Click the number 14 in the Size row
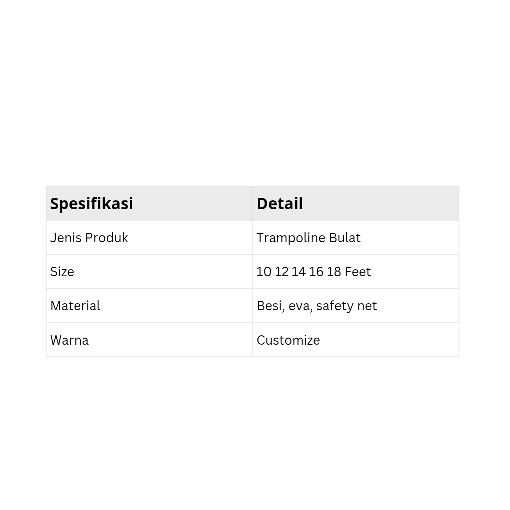This screenshot has width=510, height=510. point(298,272)
